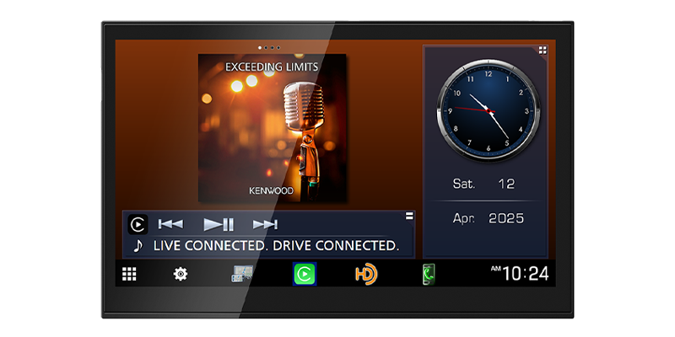Skip to the previous track
Screen dimensions: 675x337
click(170, 224)
